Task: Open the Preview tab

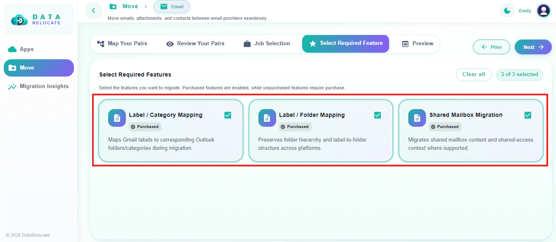Action: coord(418,44)
